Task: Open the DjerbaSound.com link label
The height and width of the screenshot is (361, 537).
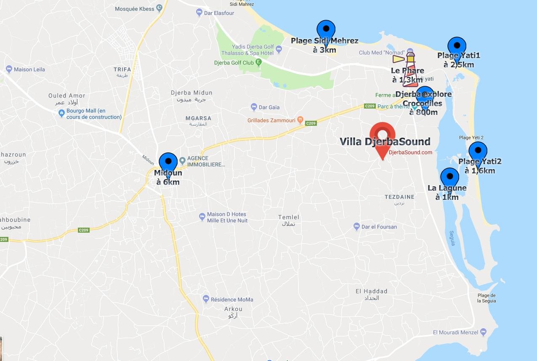Action: pyautogui.click(x=410, y=152)
